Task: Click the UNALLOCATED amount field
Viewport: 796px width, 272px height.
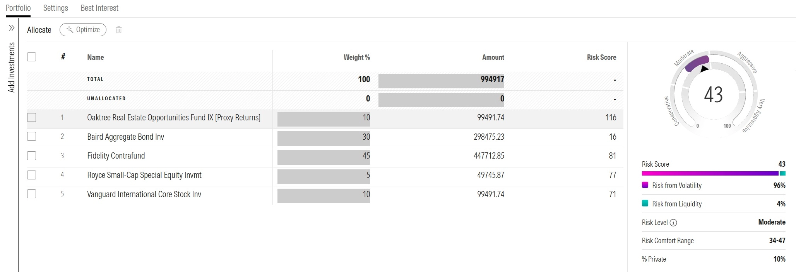Action: click(x=441, y=100)
